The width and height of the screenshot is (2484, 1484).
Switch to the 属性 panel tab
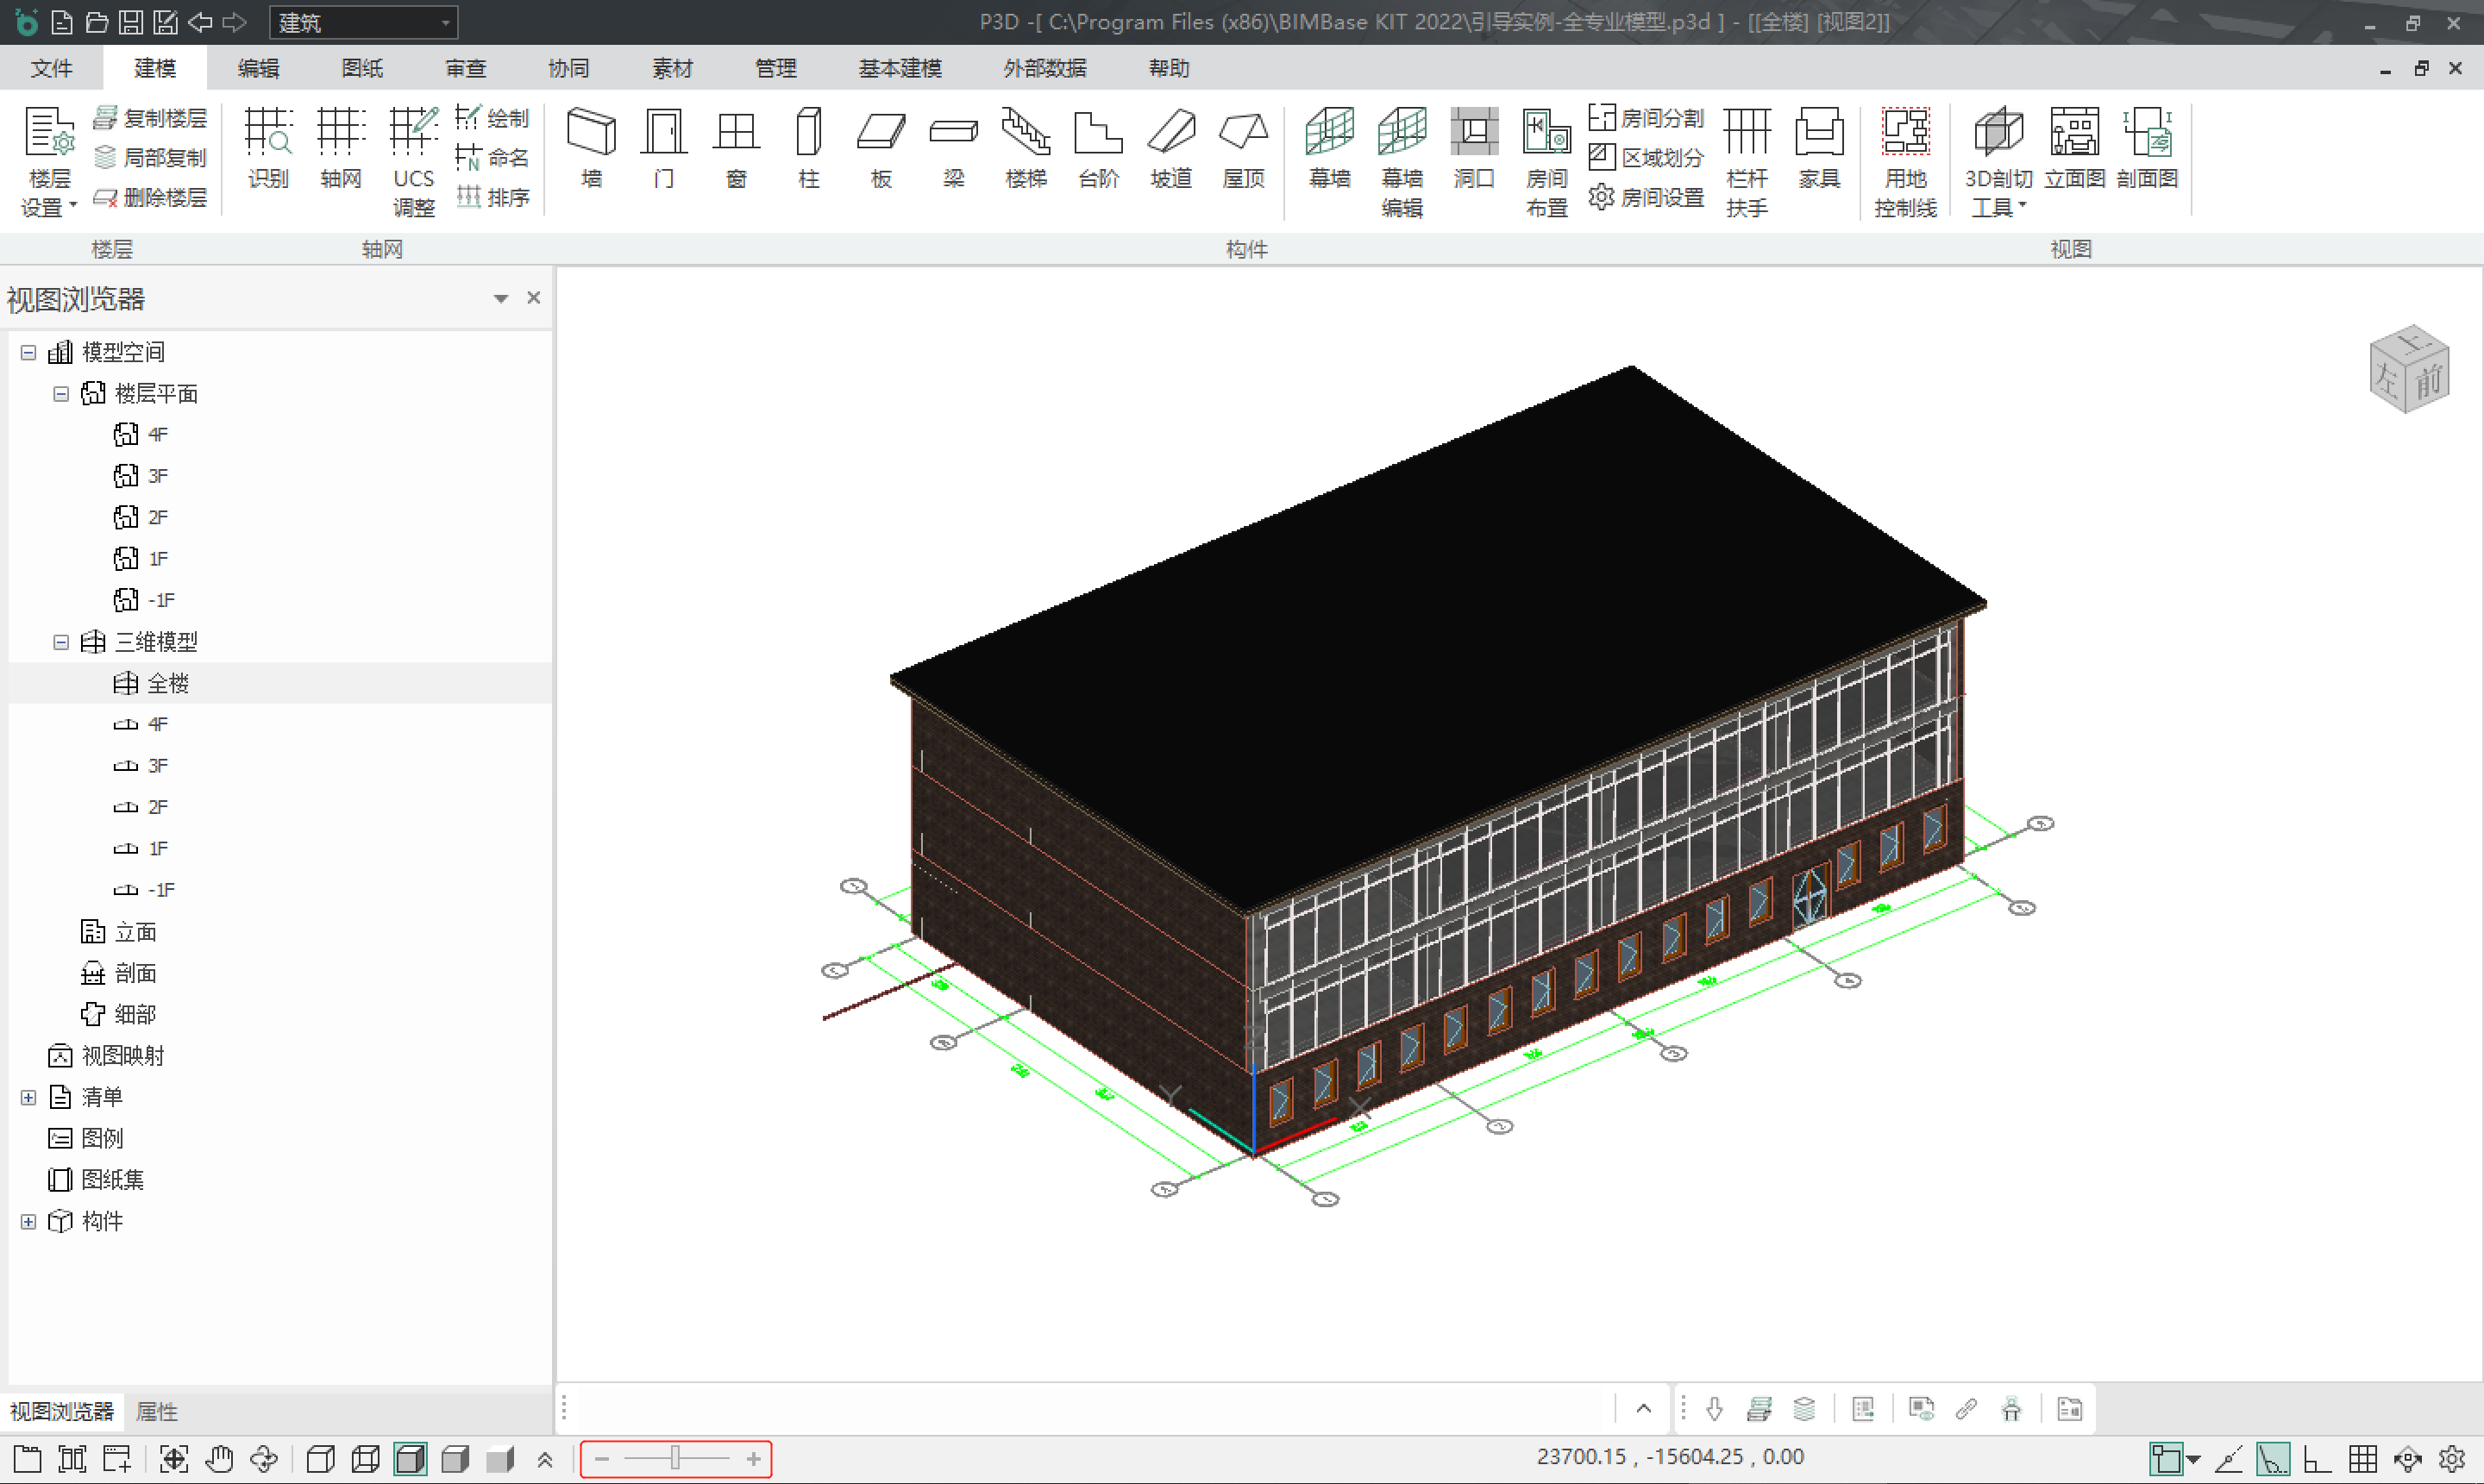[x=156, y=1411]
